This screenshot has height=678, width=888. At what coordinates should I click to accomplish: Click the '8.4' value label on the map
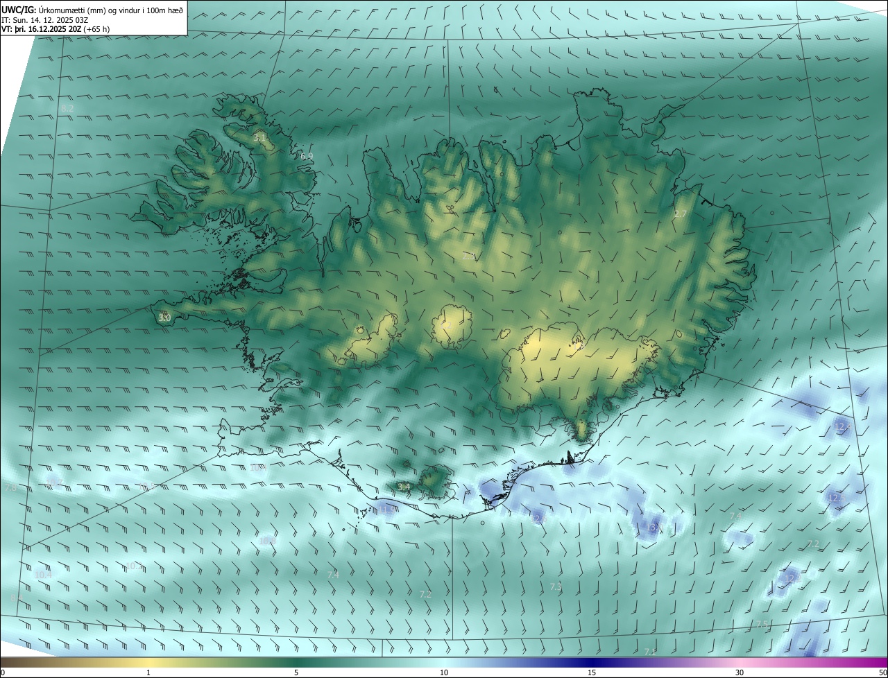[x=17, y=597]
